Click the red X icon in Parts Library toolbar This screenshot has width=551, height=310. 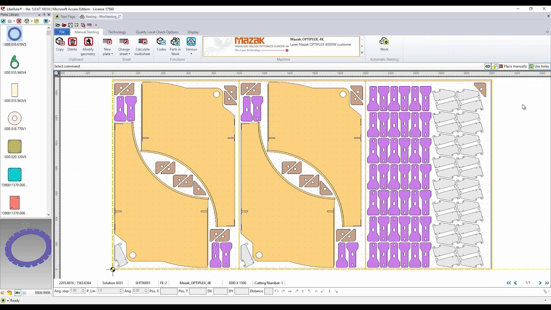[x=19, y=21]
